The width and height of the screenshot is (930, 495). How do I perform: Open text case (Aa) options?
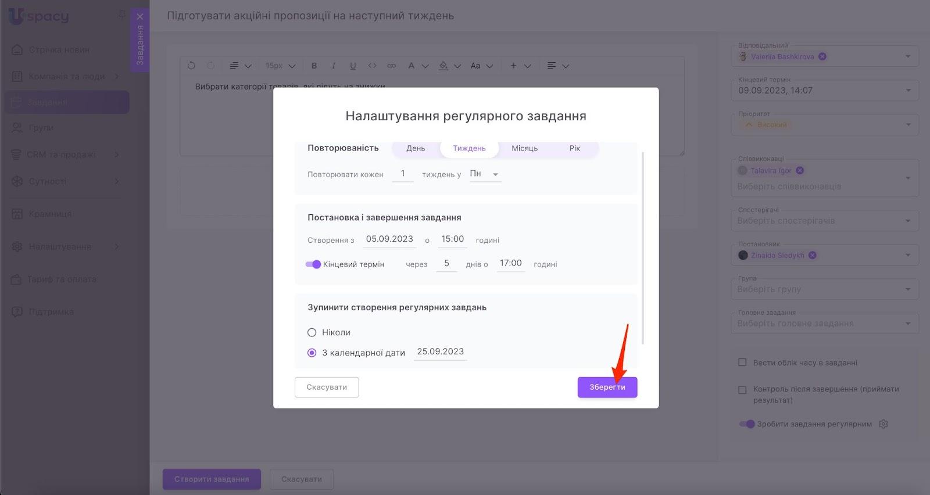[x=481, y=66]
